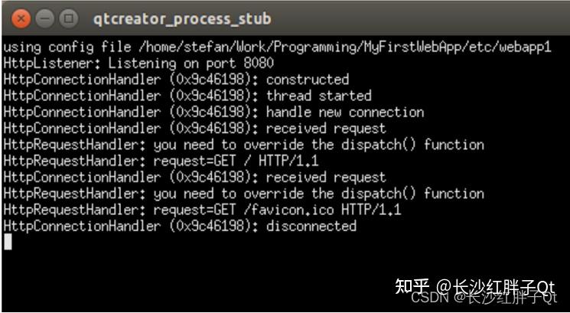Click the 'GET /favicon.ico' request line

(x=203, y=210)
